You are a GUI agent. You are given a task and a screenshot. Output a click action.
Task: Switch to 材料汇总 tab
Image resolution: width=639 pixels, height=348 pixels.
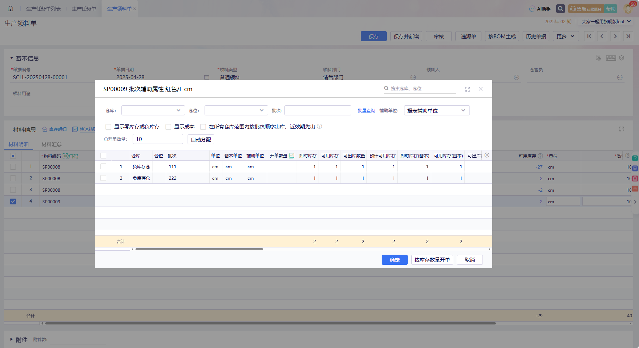tap(52, 144)
